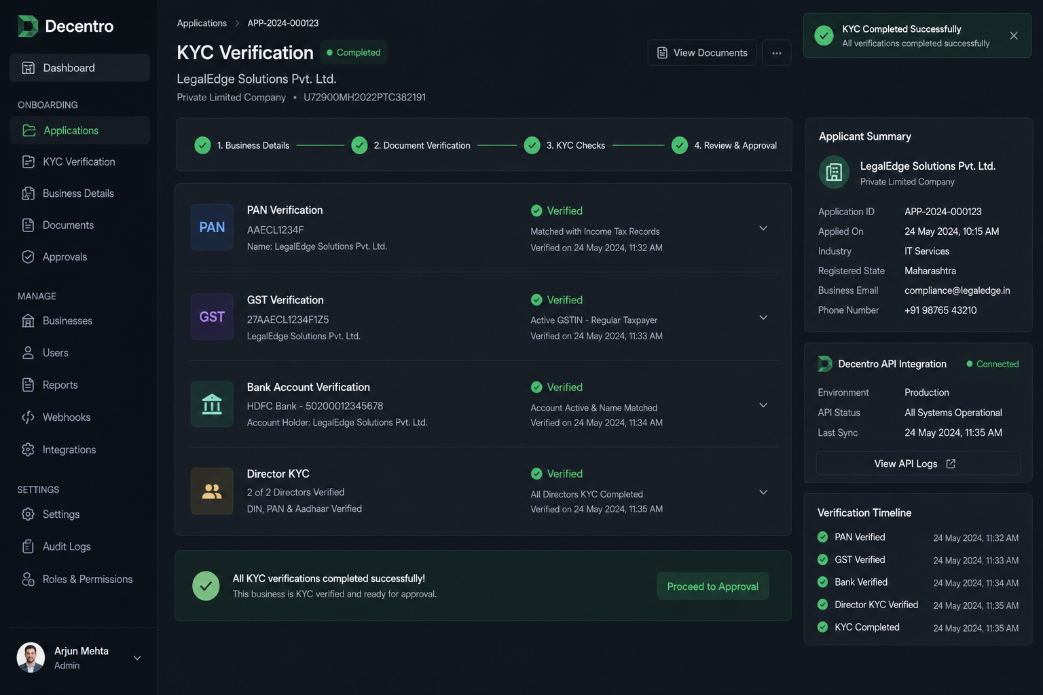Image resolution: width=1043 pixels, height=695 pixels.
Task: Expand GST Verification details chevron
Action: click(x=763, y=317)
